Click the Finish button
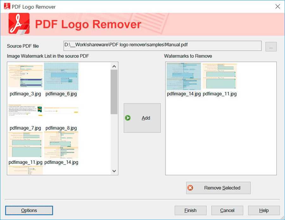The height and width of the screenshot is (220, 285). 191,211
